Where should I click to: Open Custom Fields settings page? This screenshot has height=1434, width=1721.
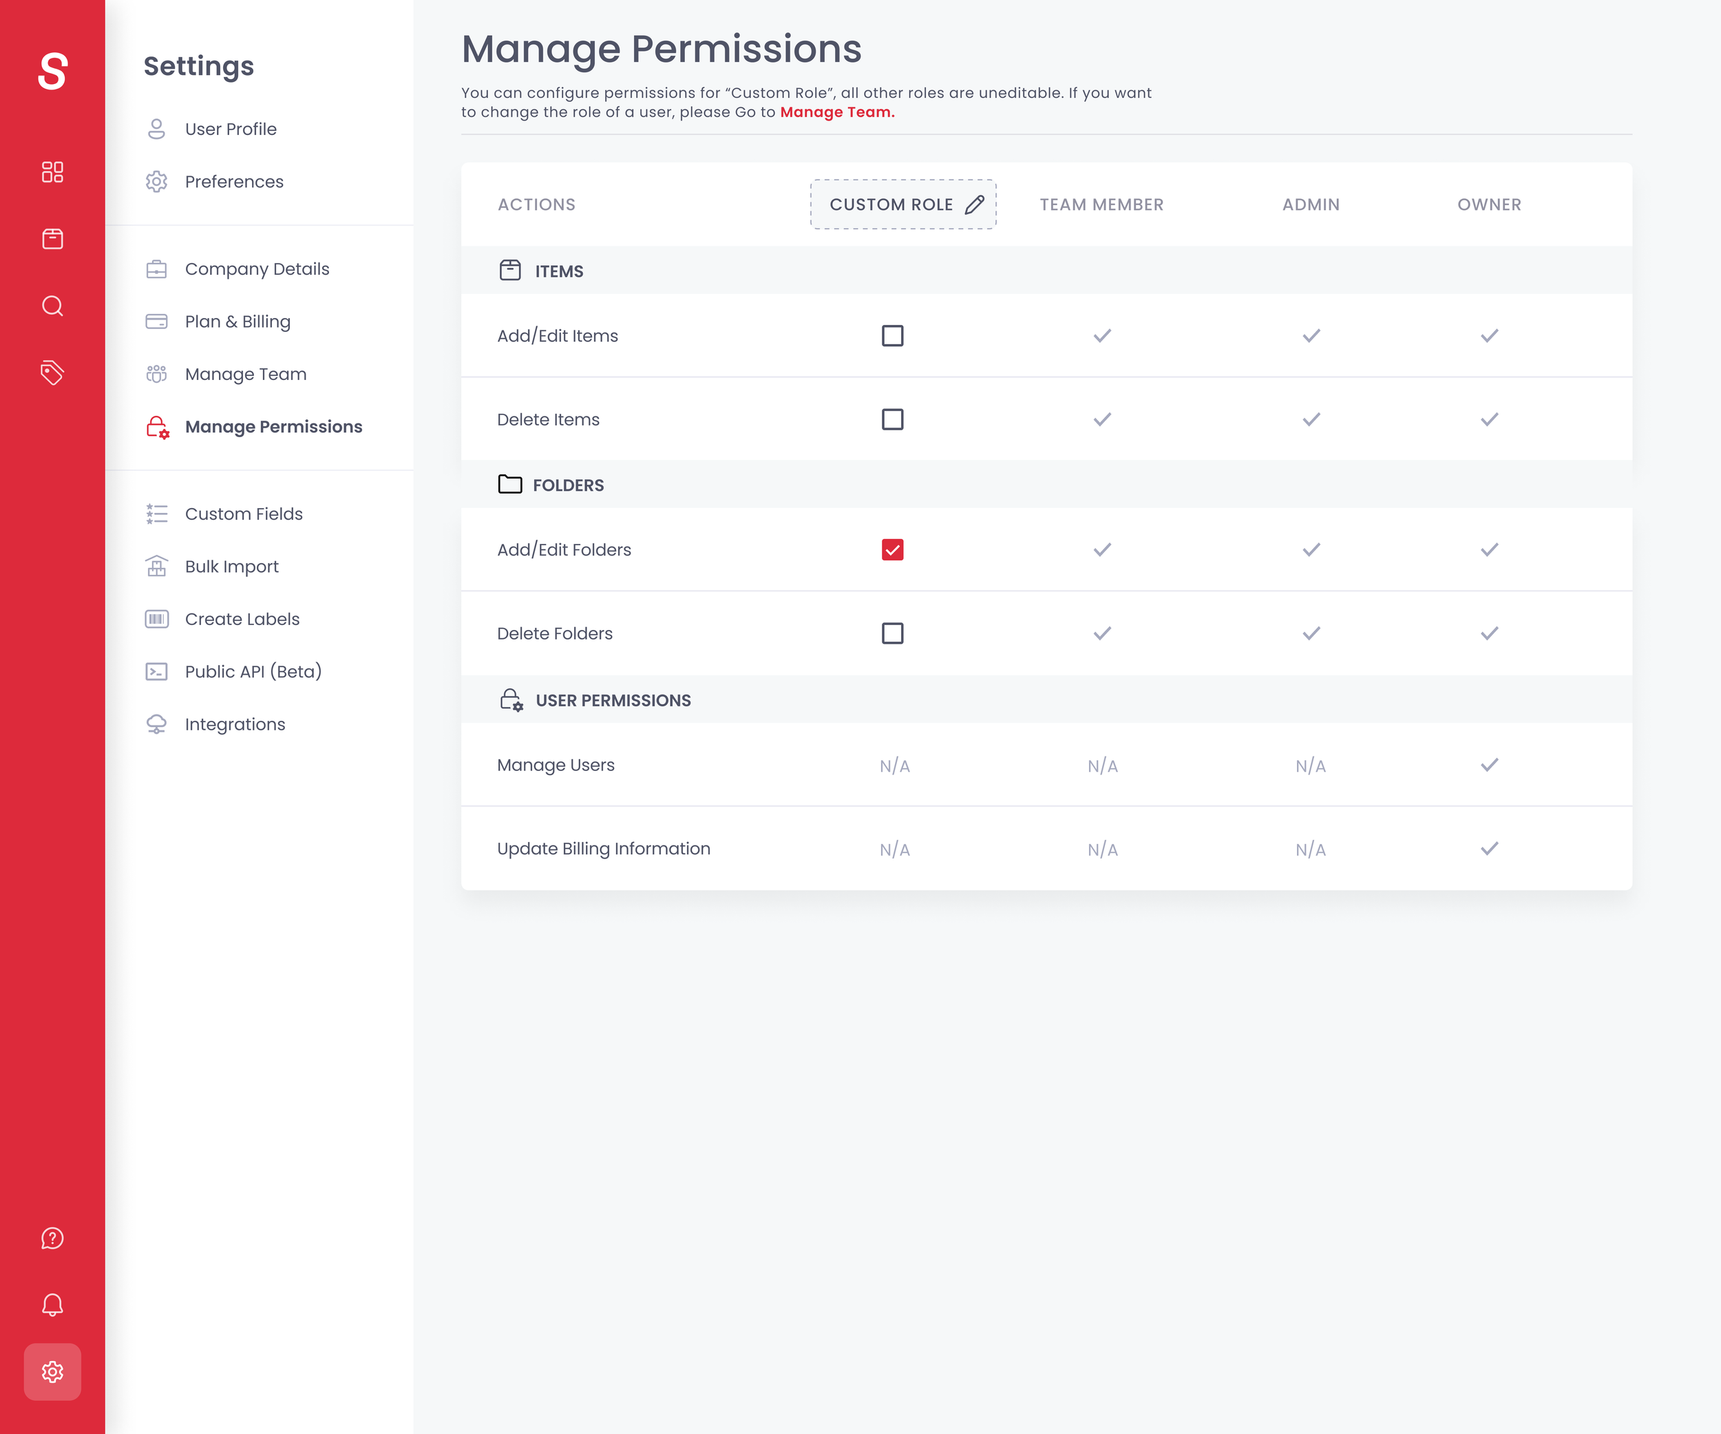244,514
